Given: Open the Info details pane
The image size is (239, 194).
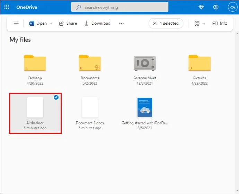Looking at the screenshot, I should pos(220,23).
